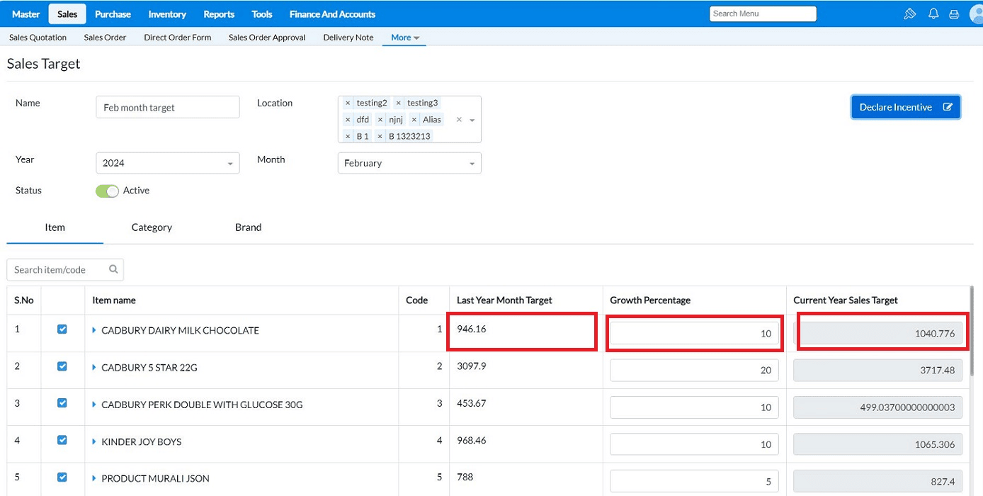Open the Inventory menu
The height and width of the screenshot is (496, 983).
pos(167,14)
